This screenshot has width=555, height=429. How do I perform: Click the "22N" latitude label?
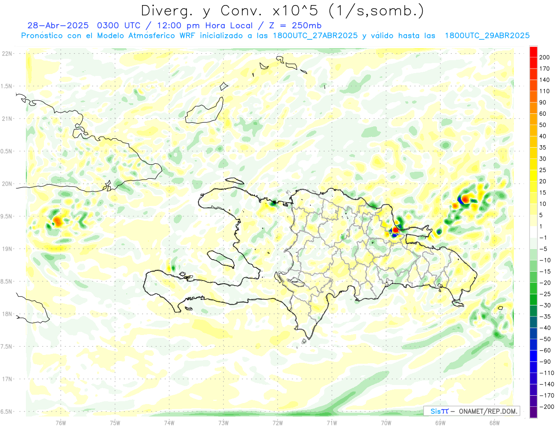tap(7, 53)
